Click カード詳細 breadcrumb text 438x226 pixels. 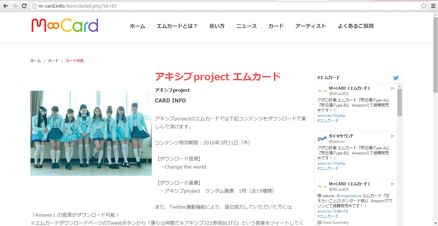click(74, 61)
